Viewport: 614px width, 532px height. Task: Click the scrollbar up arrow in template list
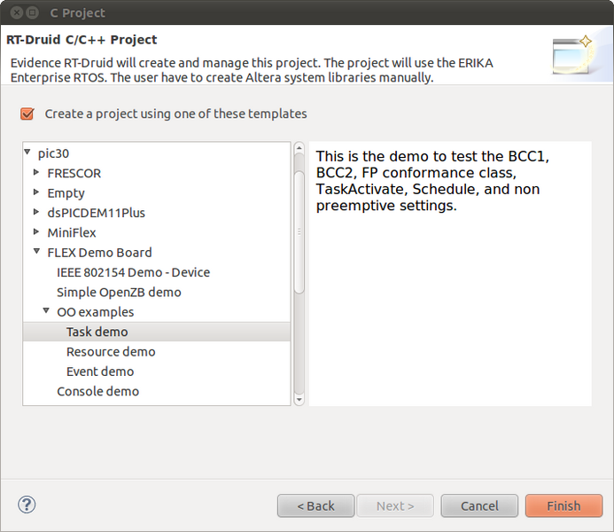[299, 148]
